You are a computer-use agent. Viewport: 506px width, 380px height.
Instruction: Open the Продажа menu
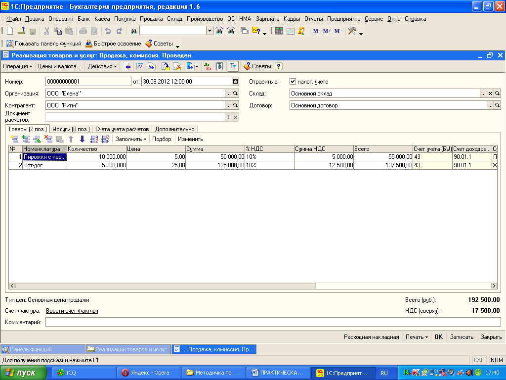pyautogui.click(x=151, y=19)
